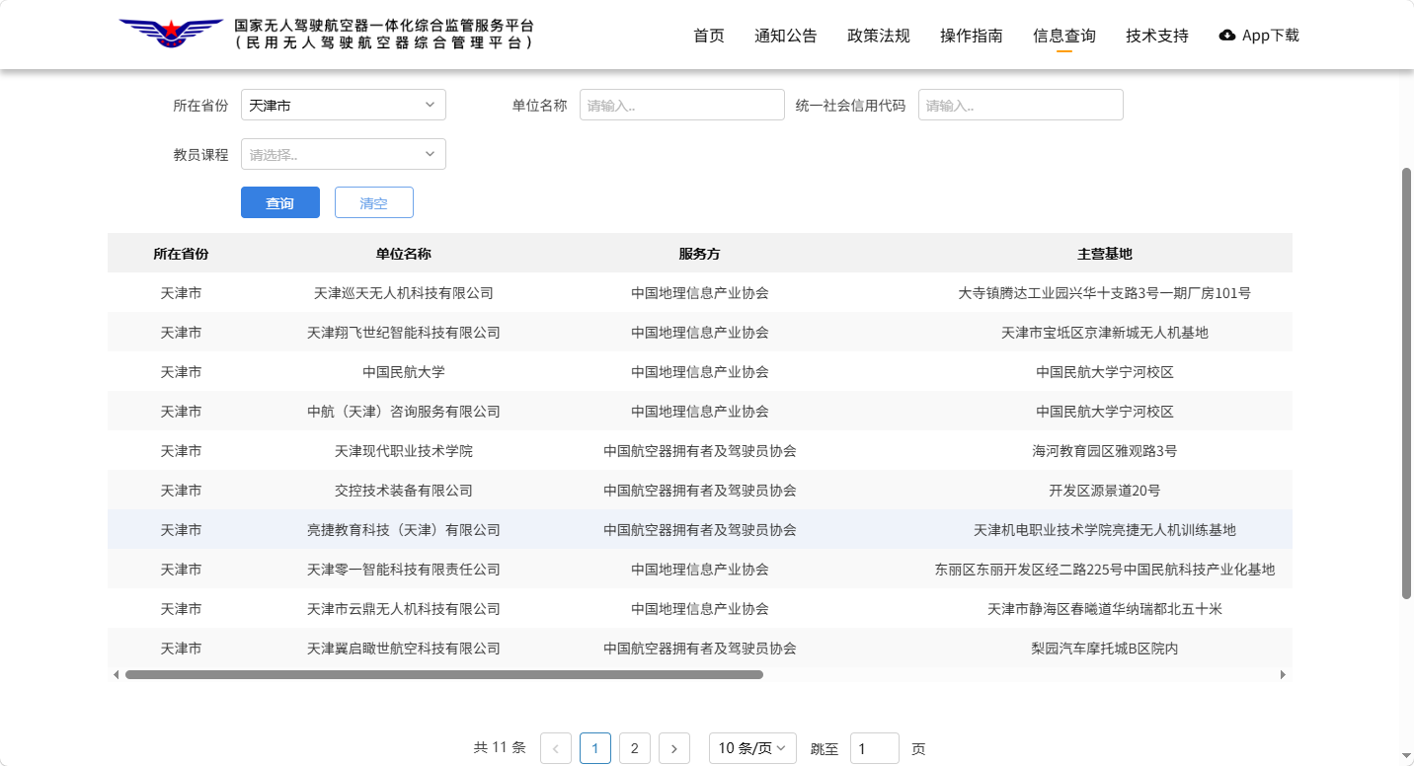
Task: Click the 主营基地 column header
Action: (x=1105, y=254)
